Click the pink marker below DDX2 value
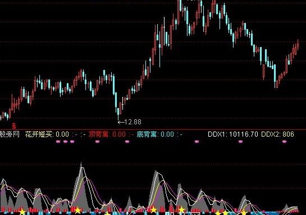 coord(285,142)
